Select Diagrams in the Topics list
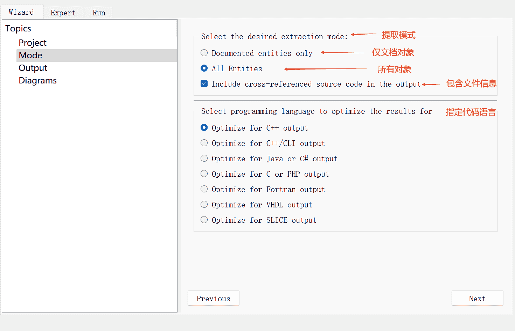Viewport: 515px width, 331px height. pyautogui.click(x=37, y=80)
